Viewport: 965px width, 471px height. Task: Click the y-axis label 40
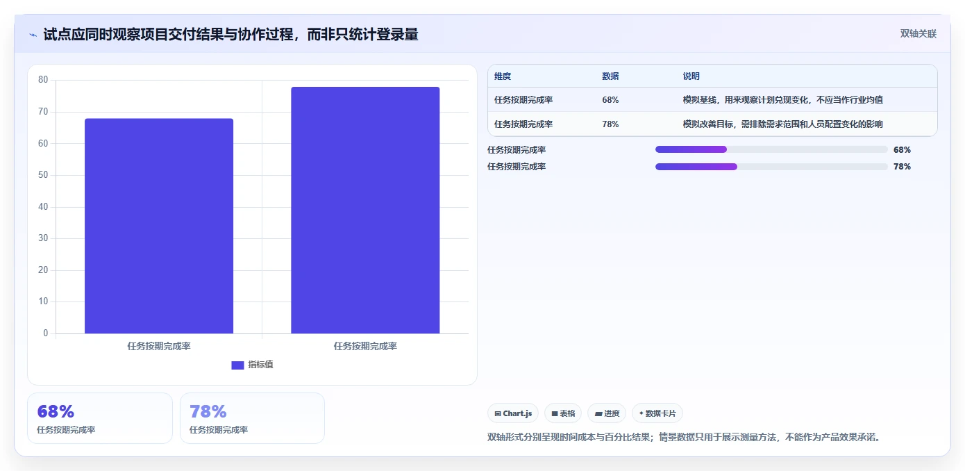[x=43, y=206]
